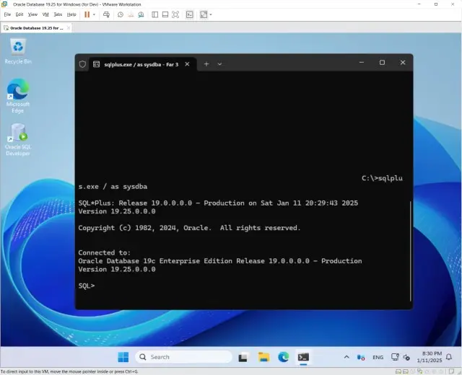This screenshot has width=462, height=375.
Task: Click the stretch guest display icon
Action: [x=204, y=14]
